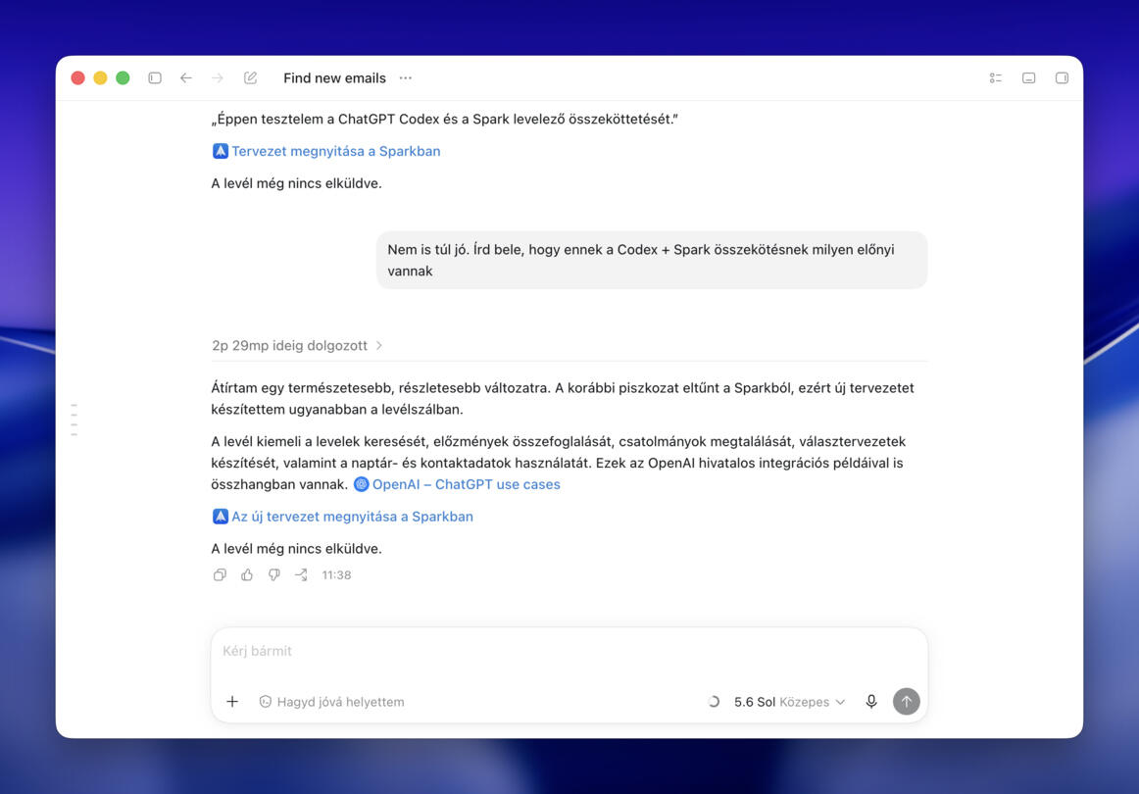The height and width of the screenshot is (794, 1139).
Task: Add attachment with plus icon
Action: tap(231, 702)
